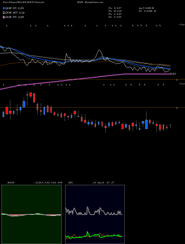This screenshot has height=244, width=185.
Task: Click the 'MACD:' panel heading
Action: pos(11,183)
